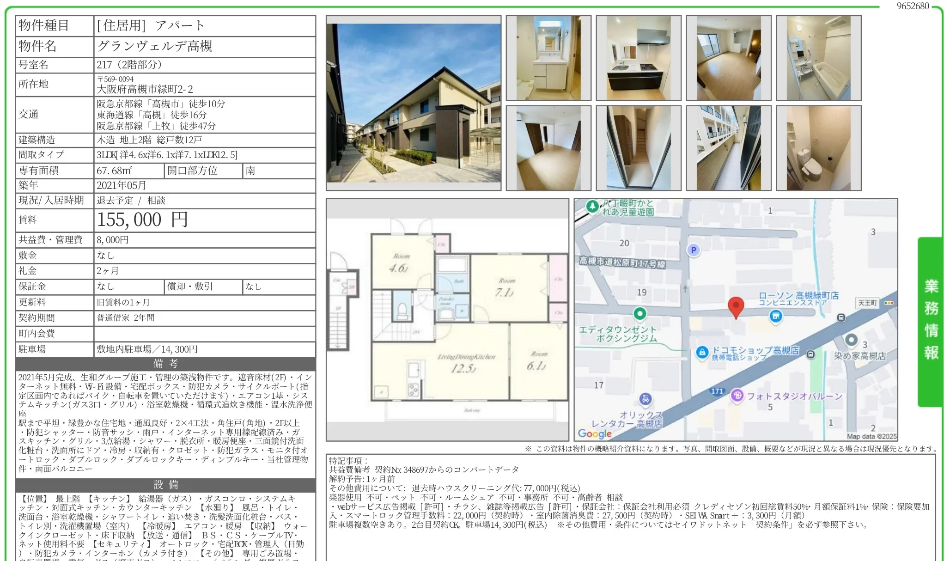Select 阪急京都線「上牧」徒歩47分 transit line
The height and width of the screenshot is (561, 950).
point(156,126)
